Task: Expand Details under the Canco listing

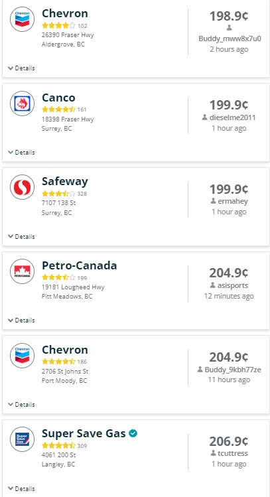Action: click(x=21, y=153)
